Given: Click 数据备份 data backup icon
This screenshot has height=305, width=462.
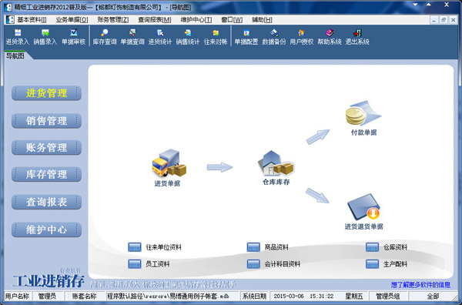Looking at the screenshot, I should click(274, 37).
